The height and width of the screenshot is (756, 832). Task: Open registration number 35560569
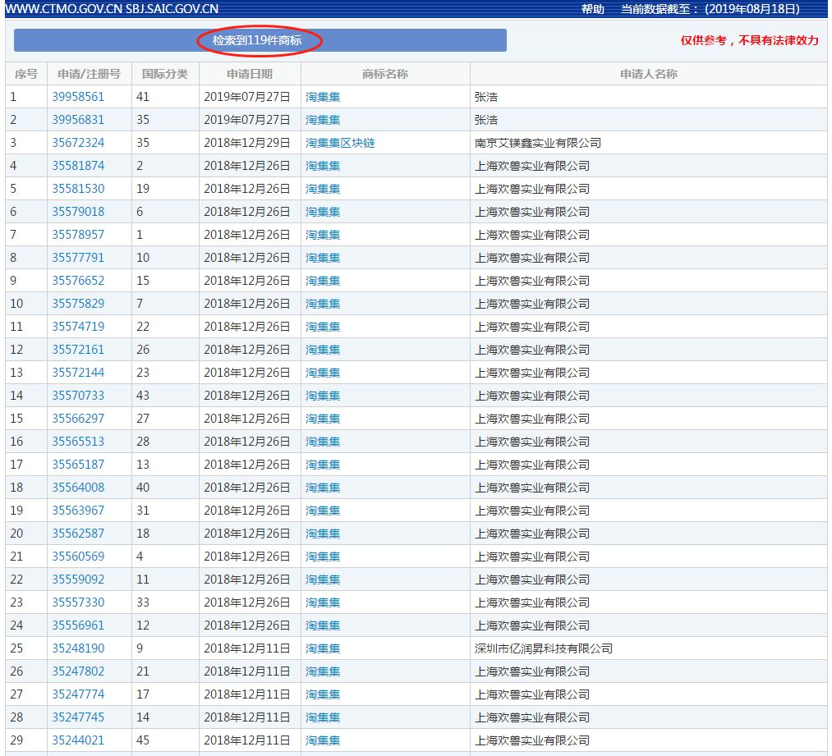pyautogui.click(x=78, y=557)
